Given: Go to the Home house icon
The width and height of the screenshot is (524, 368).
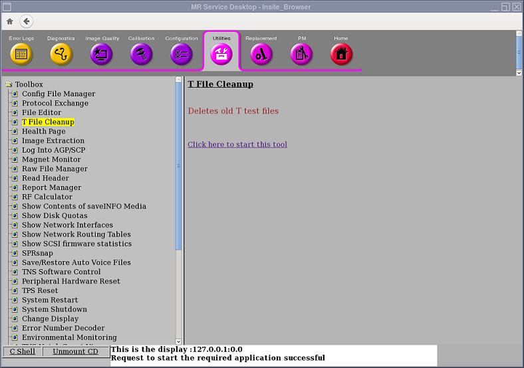Looking at the screenshot, I should [341, 54].
